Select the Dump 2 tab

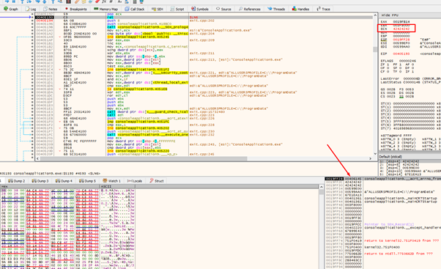(x=17, y=181)
